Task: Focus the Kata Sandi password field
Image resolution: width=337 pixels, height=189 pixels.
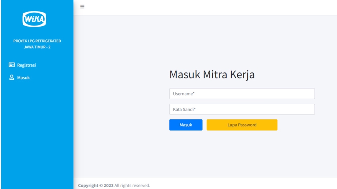Action: coord(242,110)
